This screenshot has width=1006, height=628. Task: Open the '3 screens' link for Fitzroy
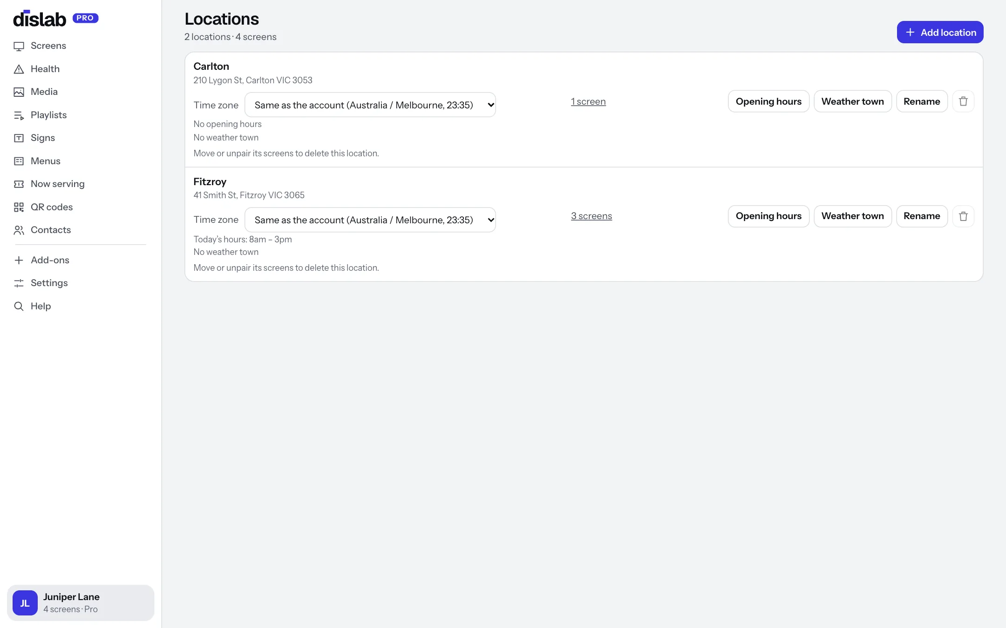pos(591,216)
